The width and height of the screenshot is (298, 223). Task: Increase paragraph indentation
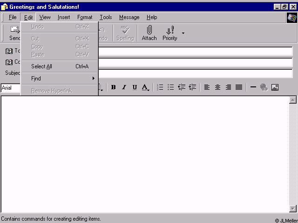192,87
